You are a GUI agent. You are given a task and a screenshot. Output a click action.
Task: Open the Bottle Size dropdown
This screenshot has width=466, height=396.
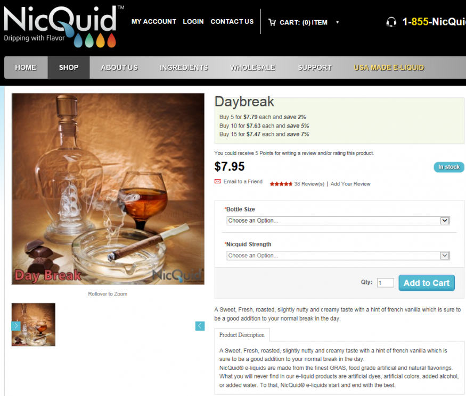click(338, 221)
